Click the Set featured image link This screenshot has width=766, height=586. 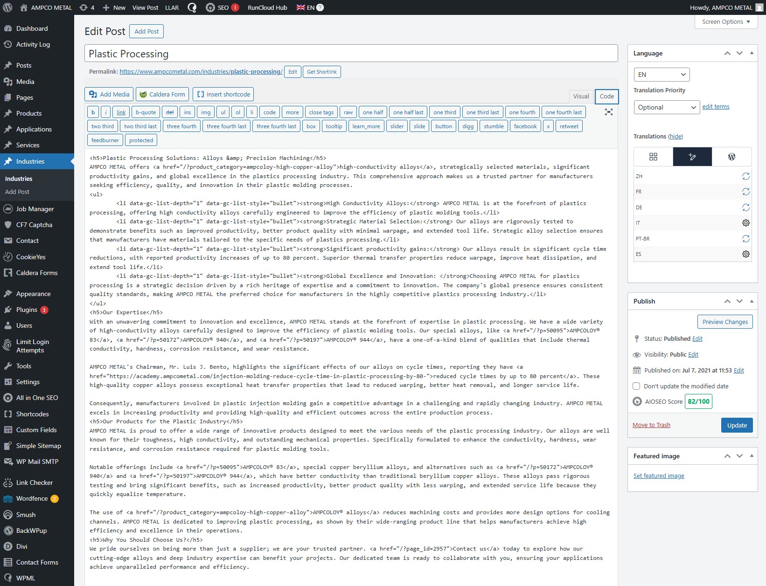659,476
